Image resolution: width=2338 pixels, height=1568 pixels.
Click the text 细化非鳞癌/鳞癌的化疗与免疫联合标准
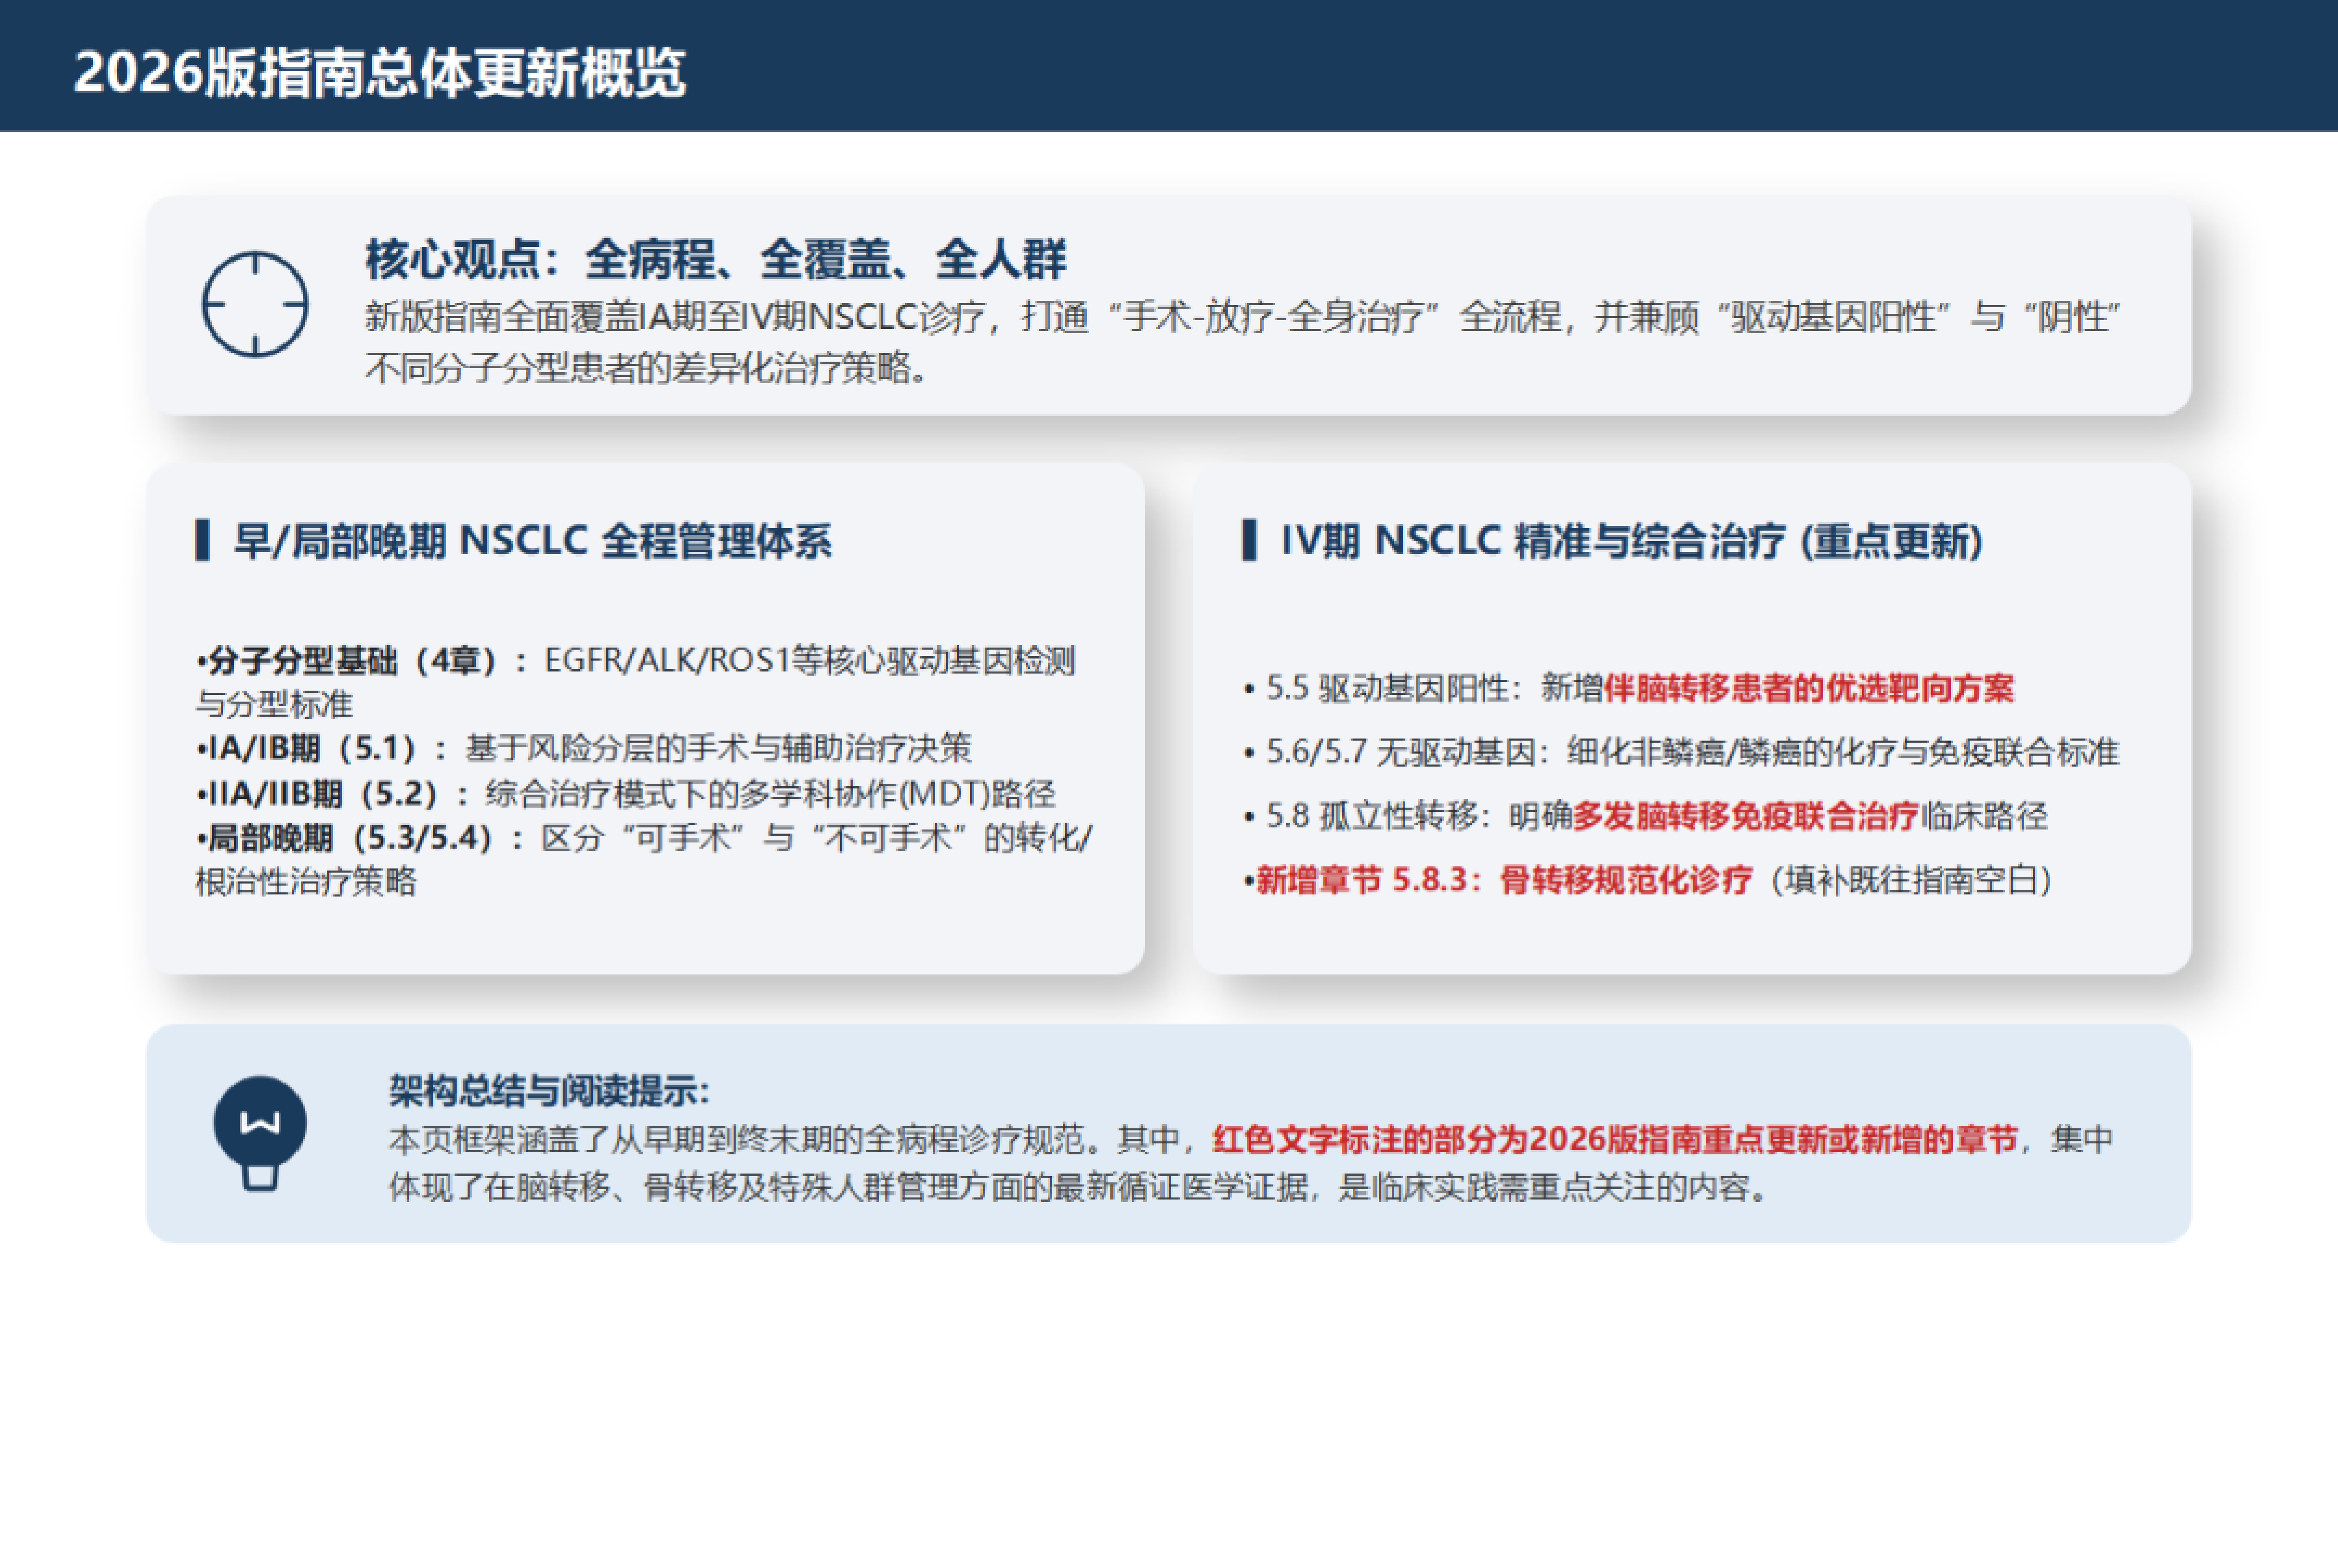[x=1842, y=751]
